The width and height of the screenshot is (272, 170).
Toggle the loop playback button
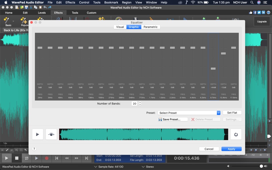(27, 158)
